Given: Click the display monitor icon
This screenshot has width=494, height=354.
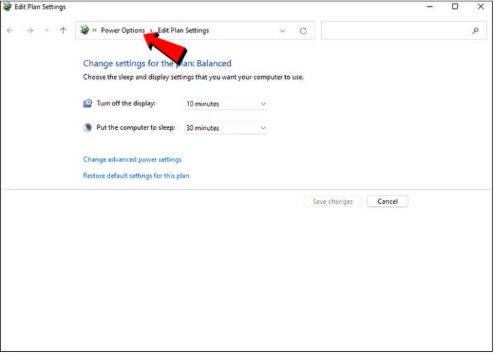Looking at the screenshot, I should pyautogui.click(x=88, y=103).
